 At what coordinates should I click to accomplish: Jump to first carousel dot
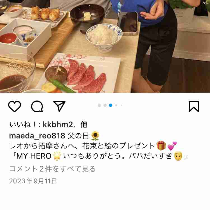[x=99, y=105]
